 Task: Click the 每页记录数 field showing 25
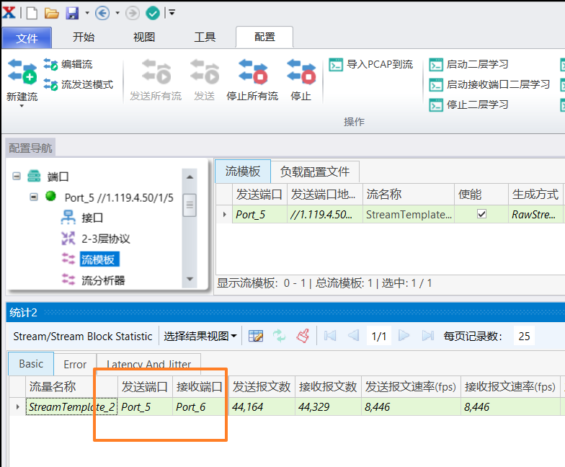point(525,336)
